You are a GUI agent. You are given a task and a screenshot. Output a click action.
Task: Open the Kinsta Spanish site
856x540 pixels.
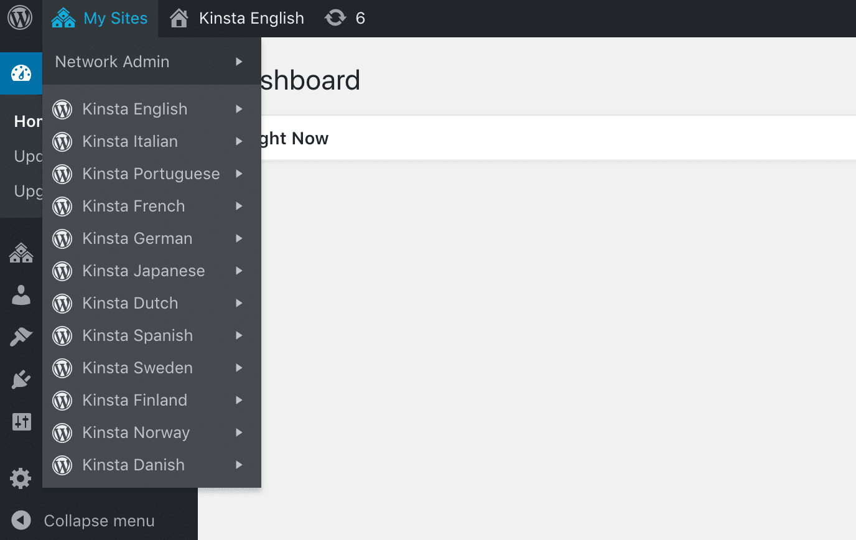coord(137,335)
